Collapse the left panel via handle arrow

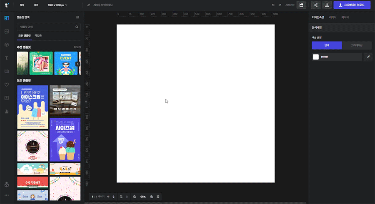86,101
